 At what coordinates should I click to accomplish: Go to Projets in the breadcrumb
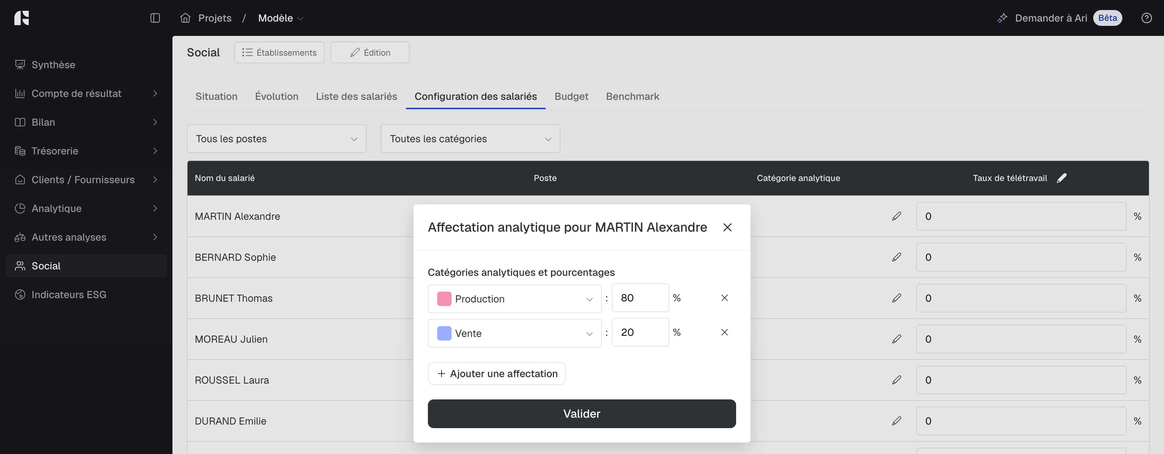214,18
